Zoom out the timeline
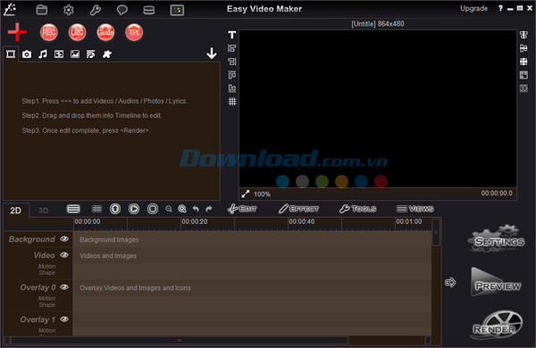This screenshot has width=536, height=348. [169, 209]
